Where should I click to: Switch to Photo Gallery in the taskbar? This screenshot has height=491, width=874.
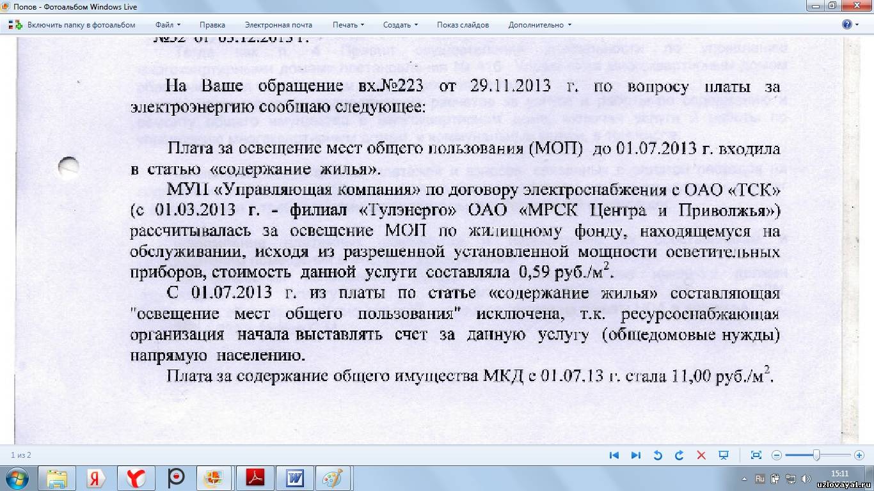(x=214, y=478)
